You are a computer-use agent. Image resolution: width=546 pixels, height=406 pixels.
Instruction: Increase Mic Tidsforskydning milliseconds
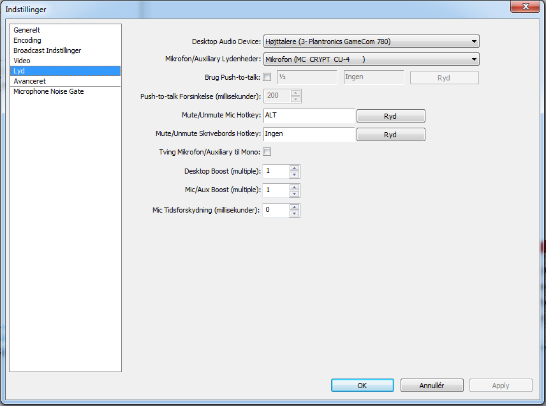[294, 207]
